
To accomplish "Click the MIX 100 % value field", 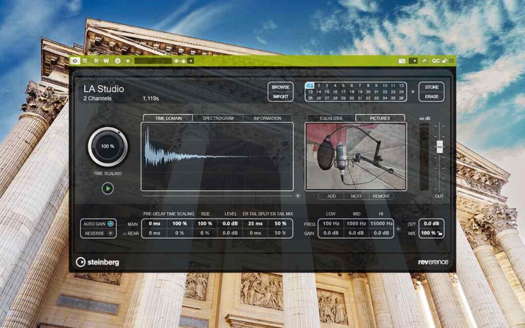I will pyautogui.click(x=428, y=233).
